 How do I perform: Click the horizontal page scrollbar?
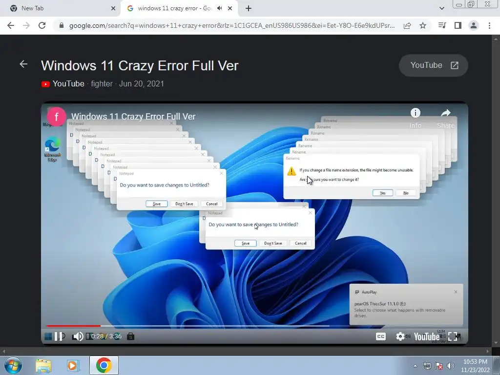point(246,352)
